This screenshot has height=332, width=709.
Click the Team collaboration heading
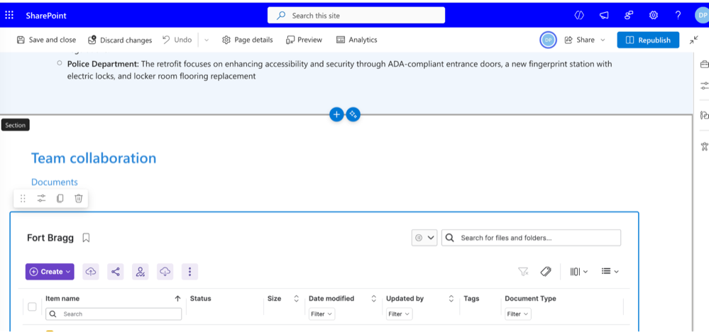pyautogui.click(x=94, y=158)
